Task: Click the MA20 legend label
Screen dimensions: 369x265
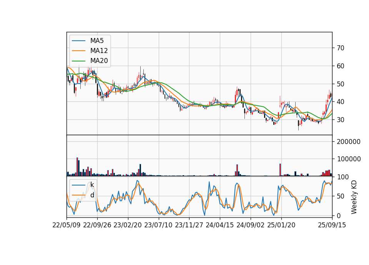Action: click(99, 61)
